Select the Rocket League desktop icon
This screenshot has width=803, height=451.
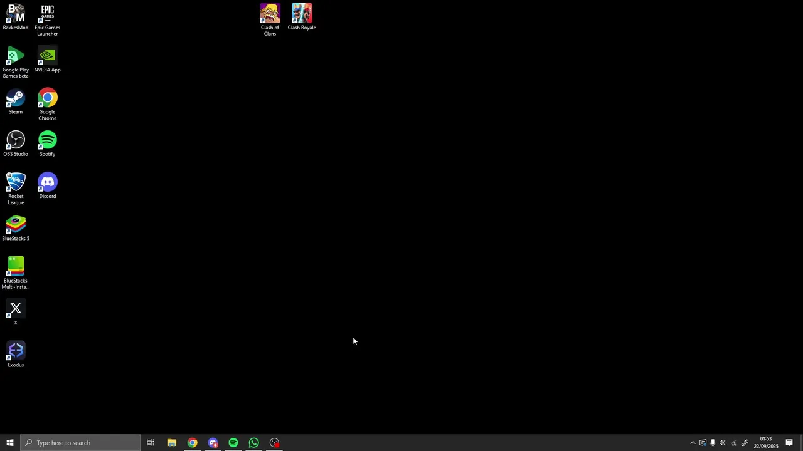coord(16,189)
